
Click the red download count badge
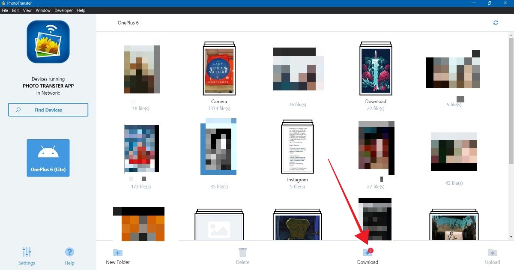(370, 250)
